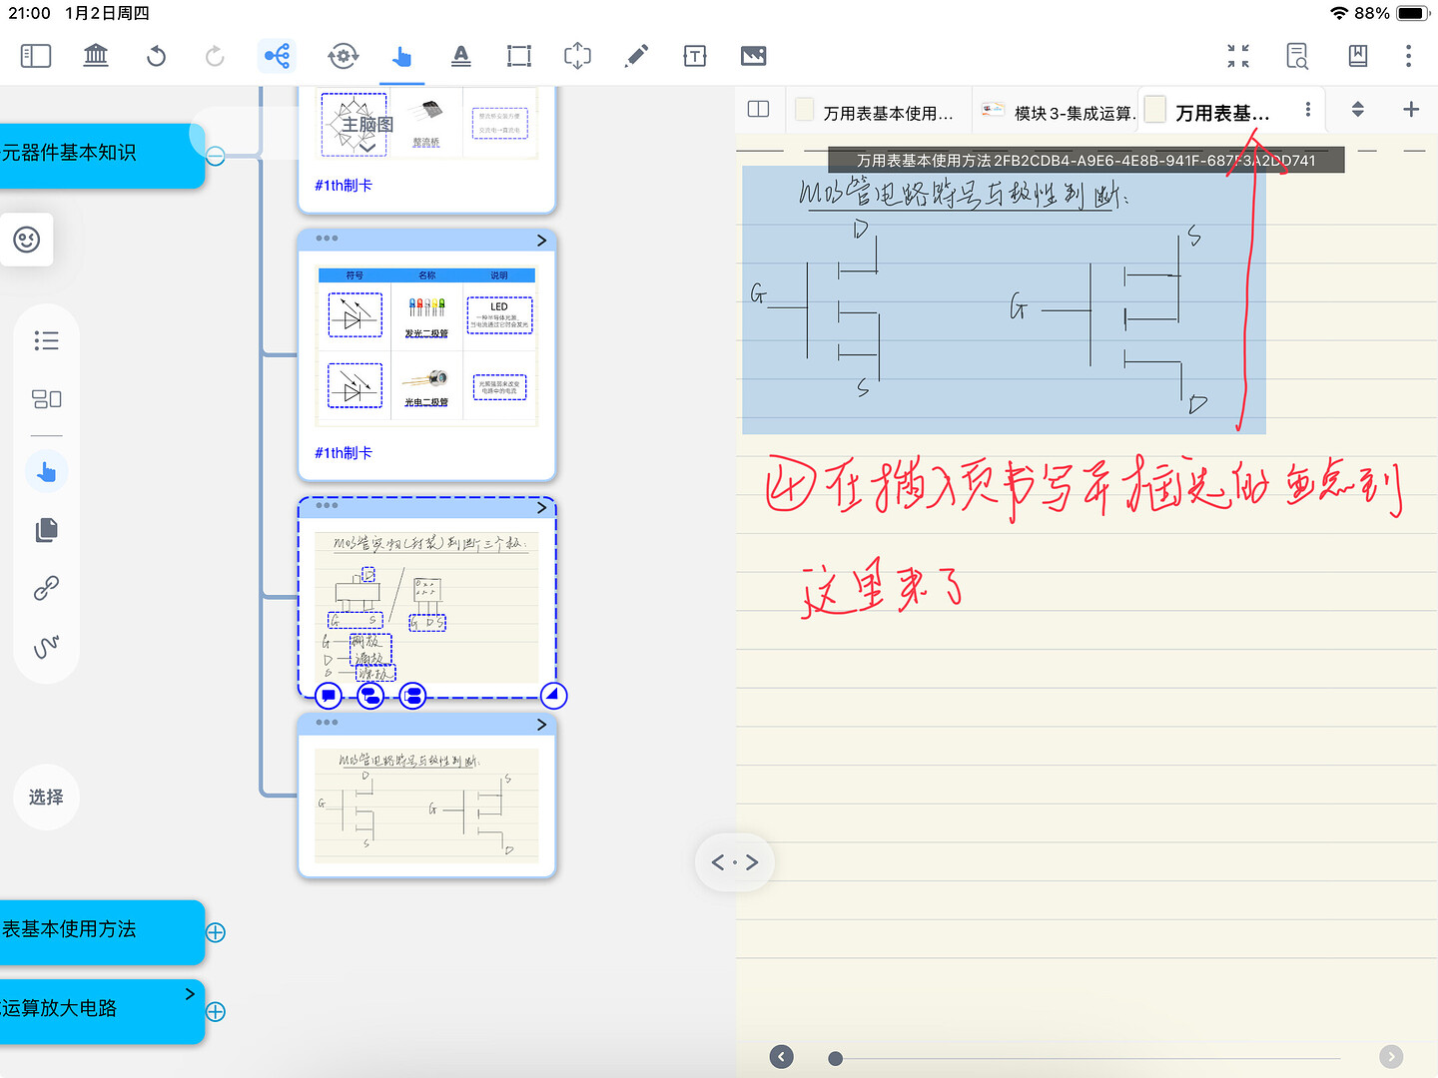Select the rectangle selection tool

519,56
